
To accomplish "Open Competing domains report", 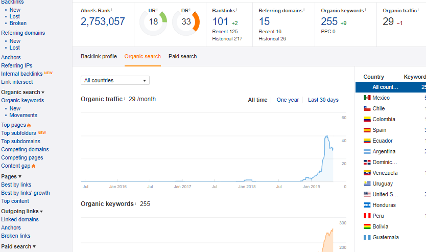I will (x=25, y=149).
